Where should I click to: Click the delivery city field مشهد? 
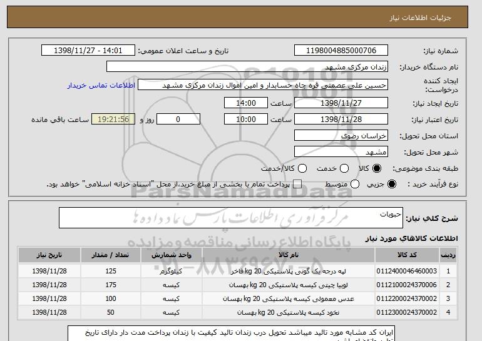click(341, 152)
